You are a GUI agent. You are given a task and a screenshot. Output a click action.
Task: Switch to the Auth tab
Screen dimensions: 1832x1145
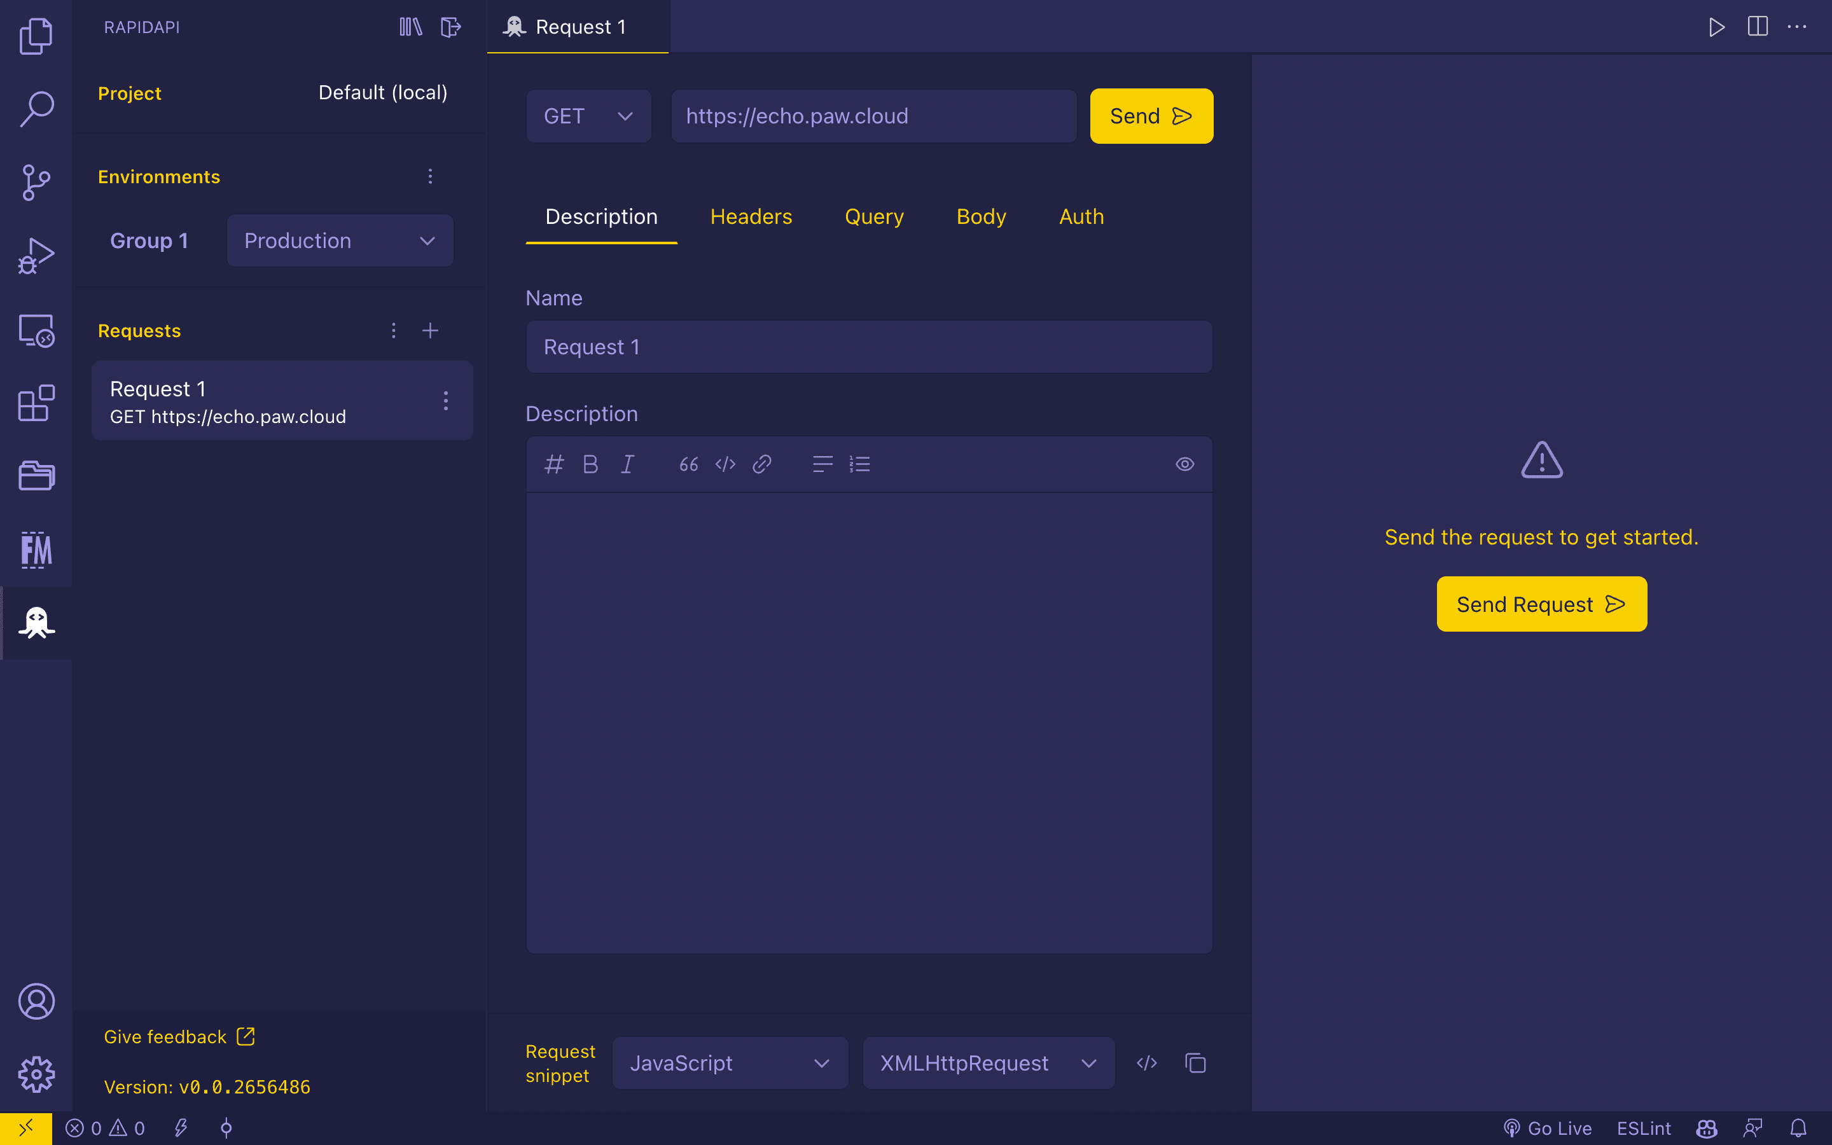click(x=1080, y=216)
